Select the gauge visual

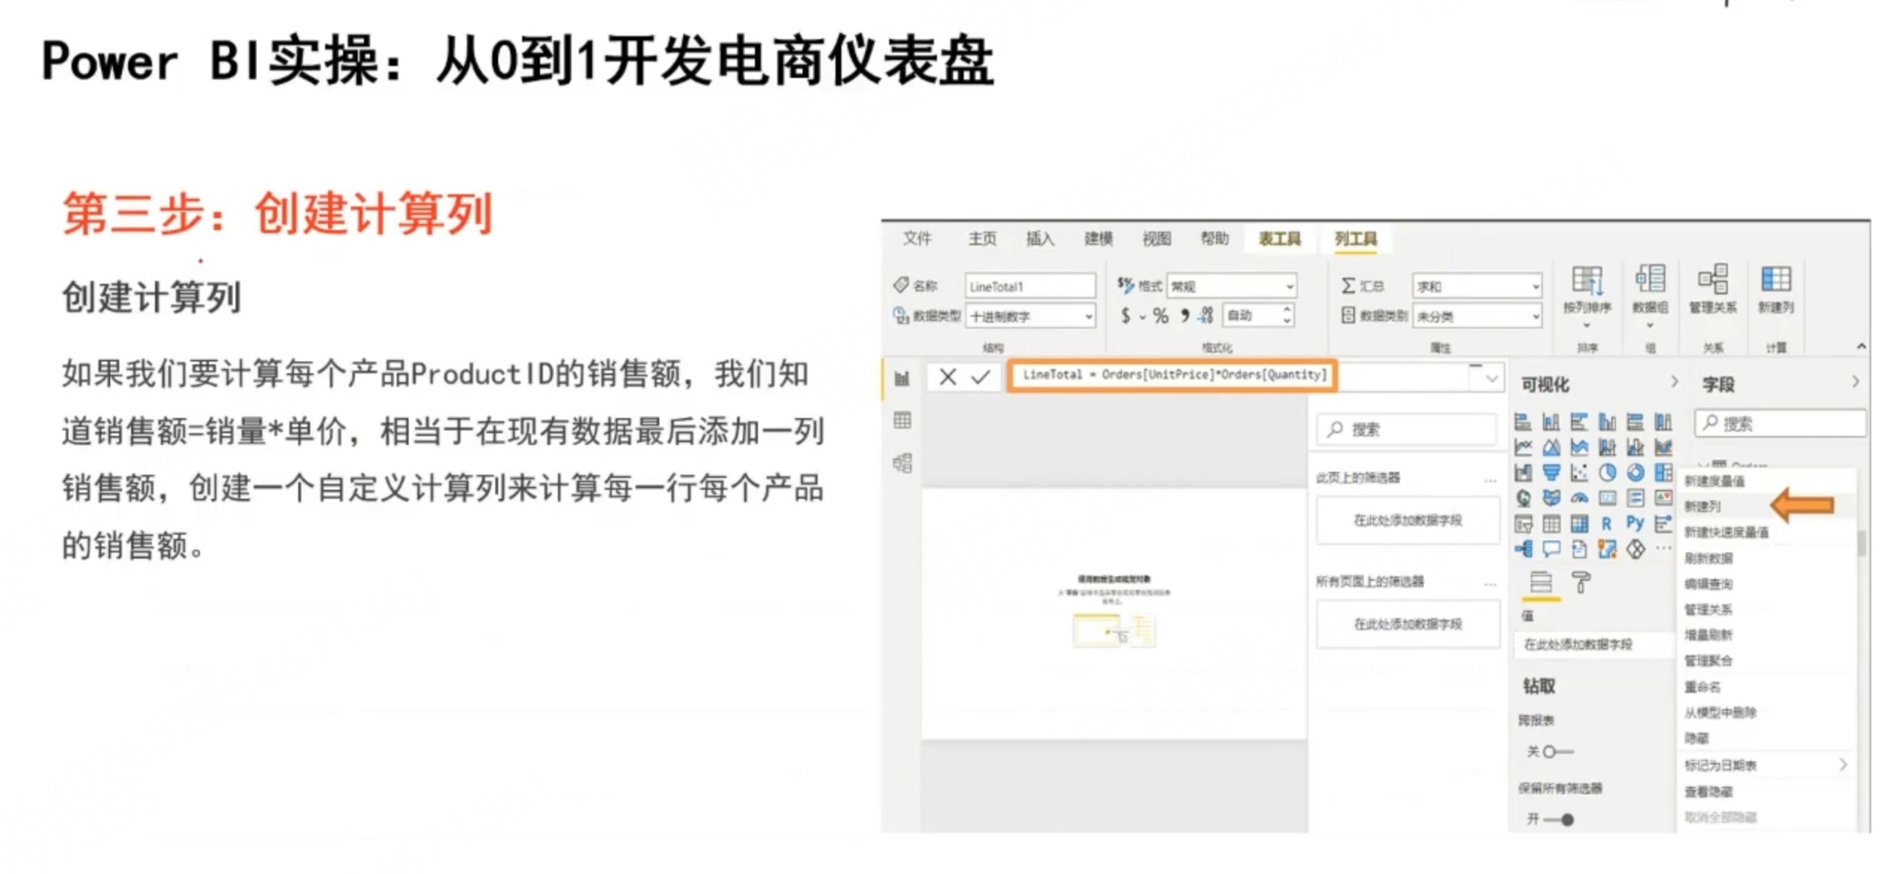(1579, 498)
